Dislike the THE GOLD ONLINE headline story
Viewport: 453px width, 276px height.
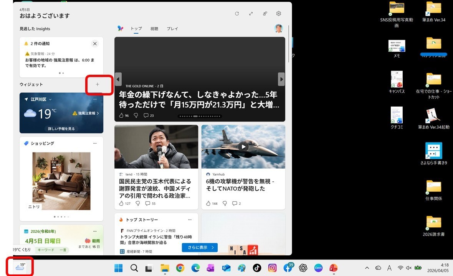[x=136, y=115]
